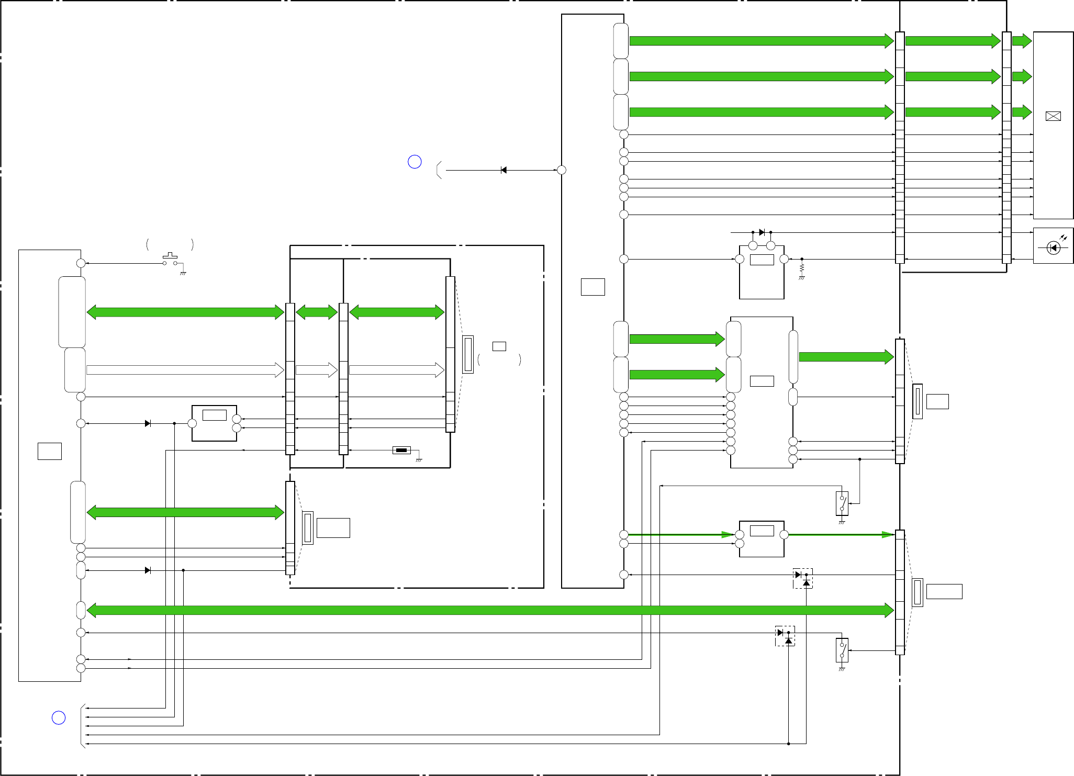Select the thin green arrow entering the lower small IC
The height and width of the screenshot is (776, 1074).
680,535
